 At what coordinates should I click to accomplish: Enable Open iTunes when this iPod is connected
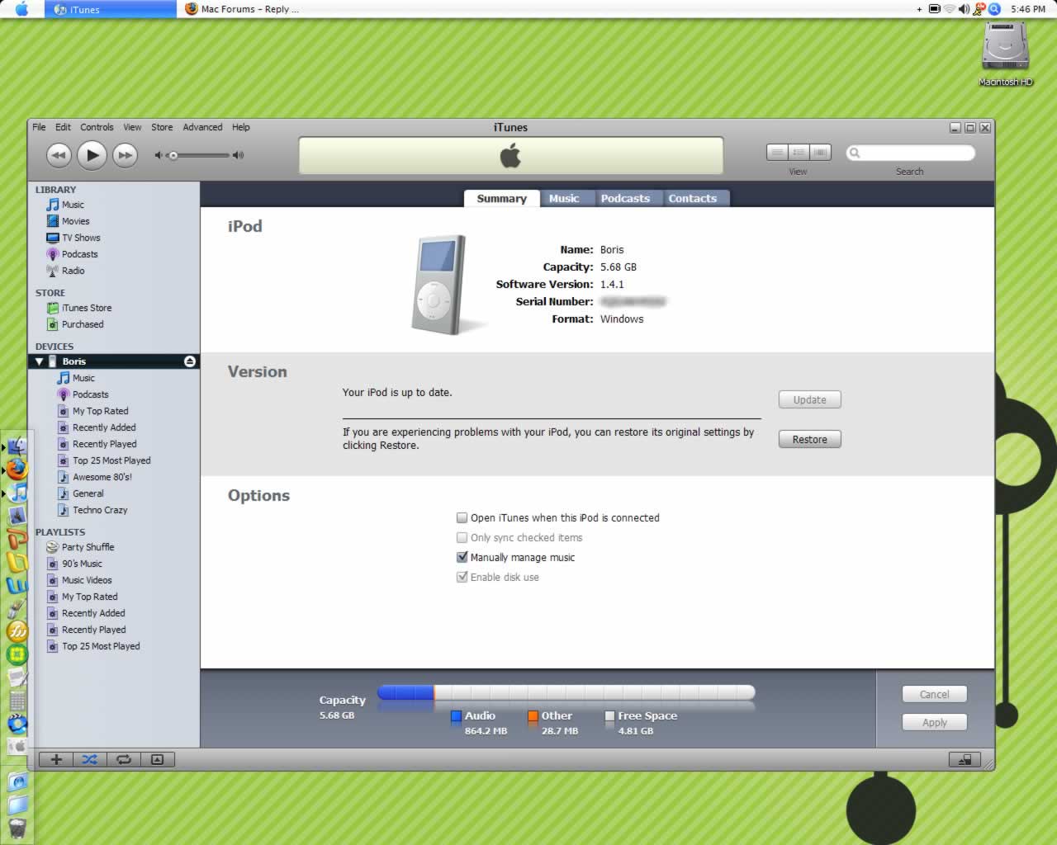coord(462,518)
